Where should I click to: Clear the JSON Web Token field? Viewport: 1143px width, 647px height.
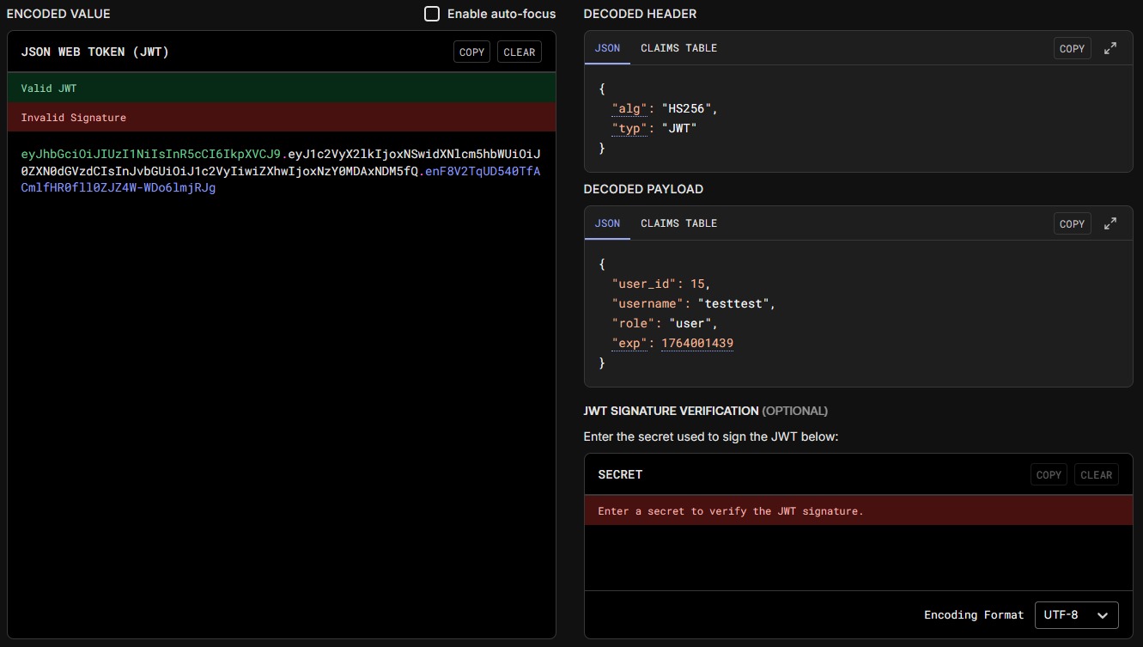click(x=520, y=52)
